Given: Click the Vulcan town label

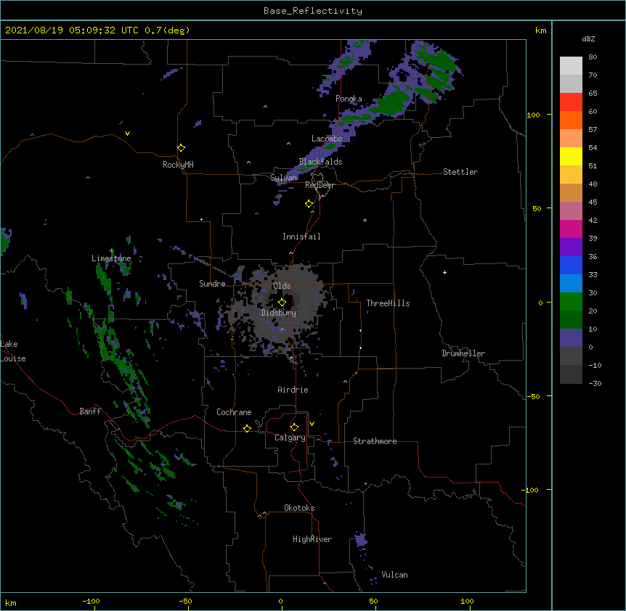Looking at the screenshot, I should [394, 575].
